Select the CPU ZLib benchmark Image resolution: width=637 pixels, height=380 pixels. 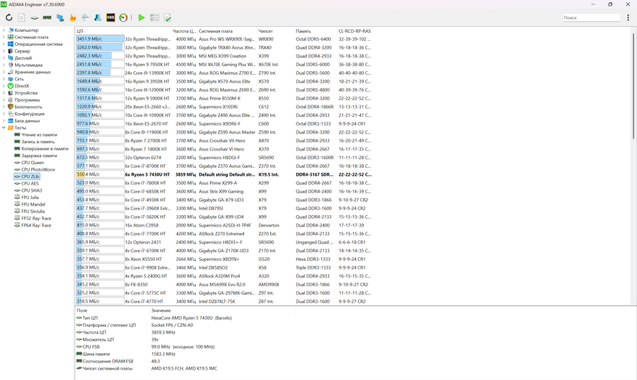click(30, 177)
